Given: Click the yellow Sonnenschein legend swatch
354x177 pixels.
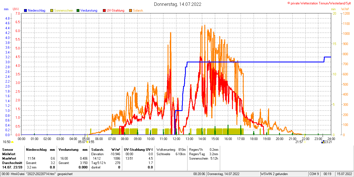Looking at the screenshot, I should click(52, 10).
